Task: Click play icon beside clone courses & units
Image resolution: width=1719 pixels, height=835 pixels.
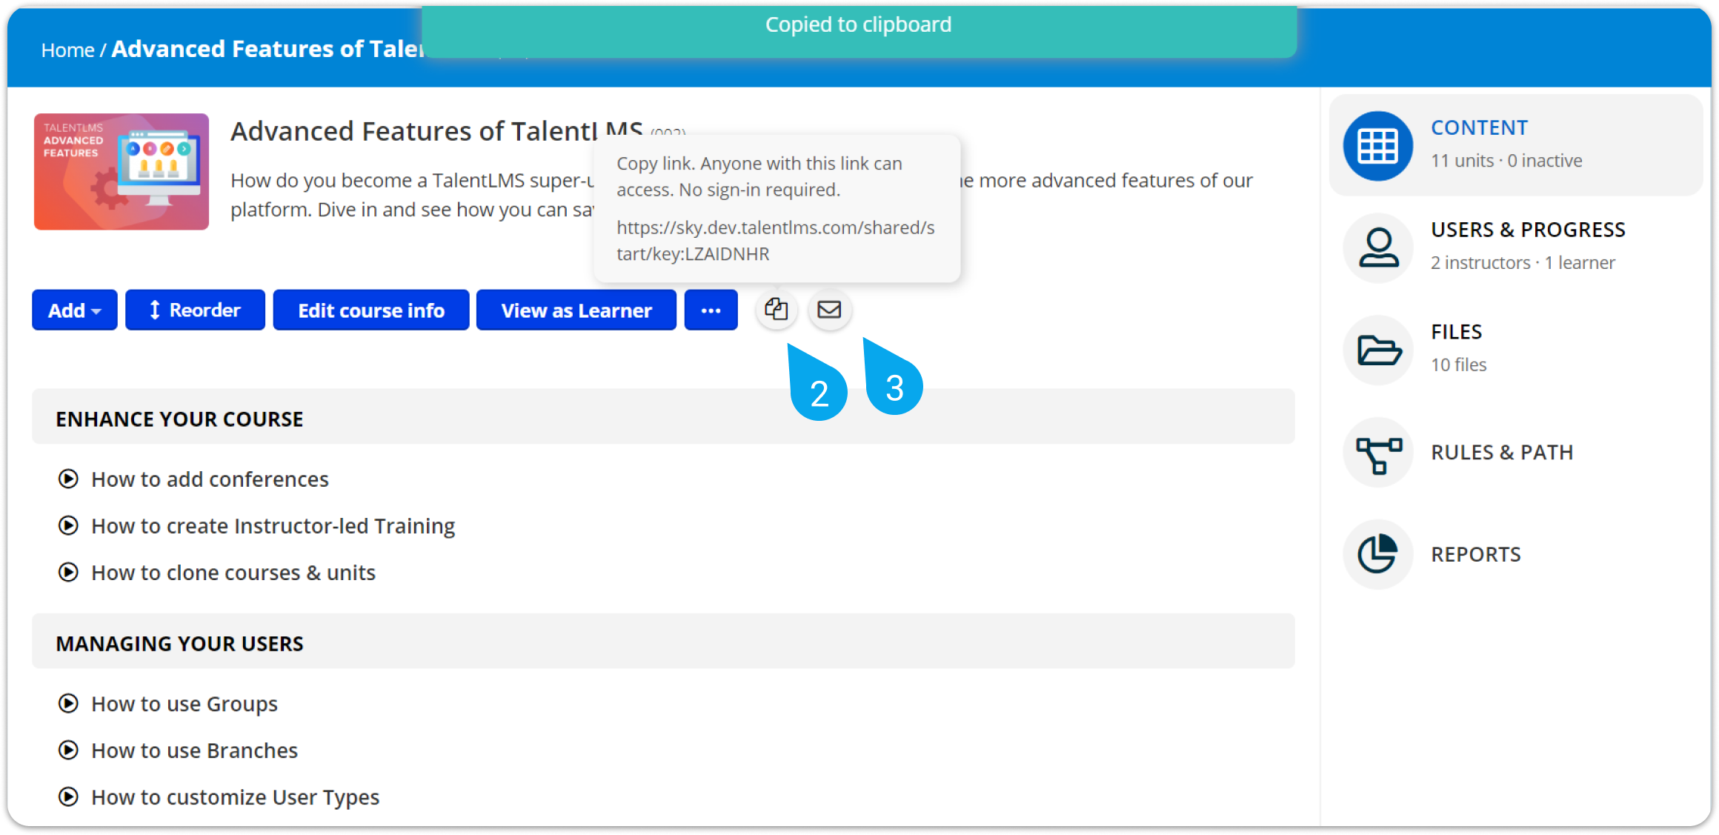Action: coord(68,573)
